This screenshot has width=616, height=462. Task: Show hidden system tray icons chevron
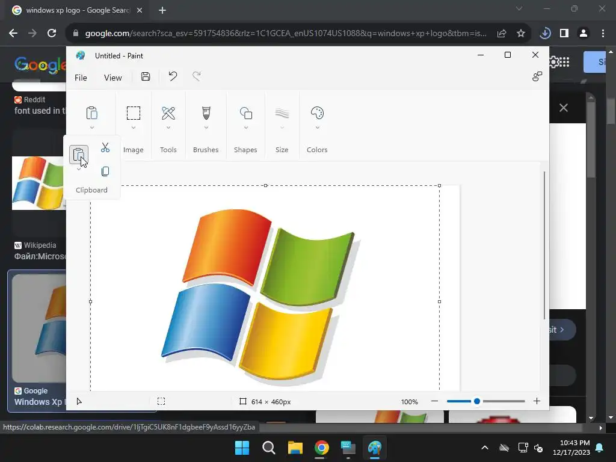point(485,448)
